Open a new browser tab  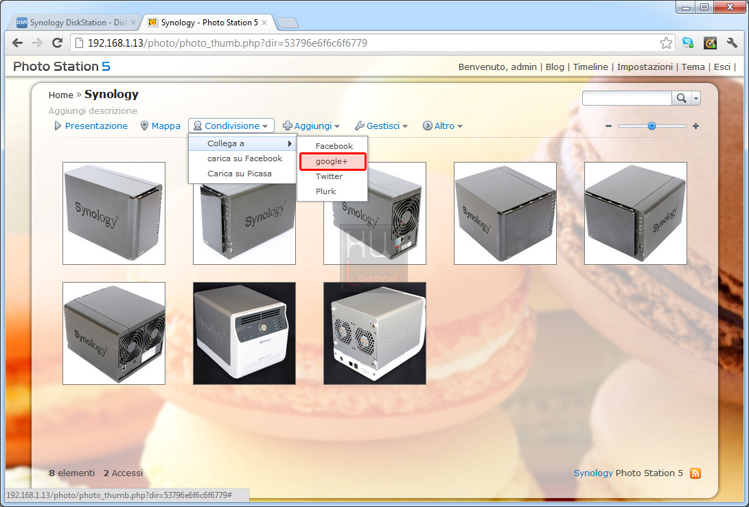click(287, 23)
